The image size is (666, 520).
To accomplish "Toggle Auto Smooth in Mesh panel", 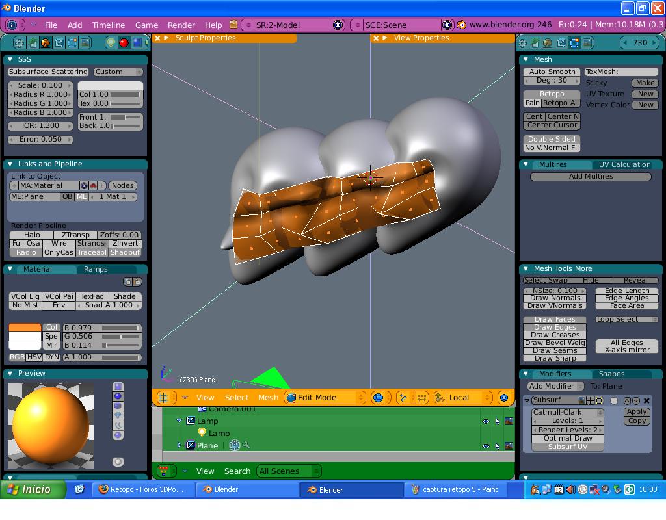I will [552, 71].
